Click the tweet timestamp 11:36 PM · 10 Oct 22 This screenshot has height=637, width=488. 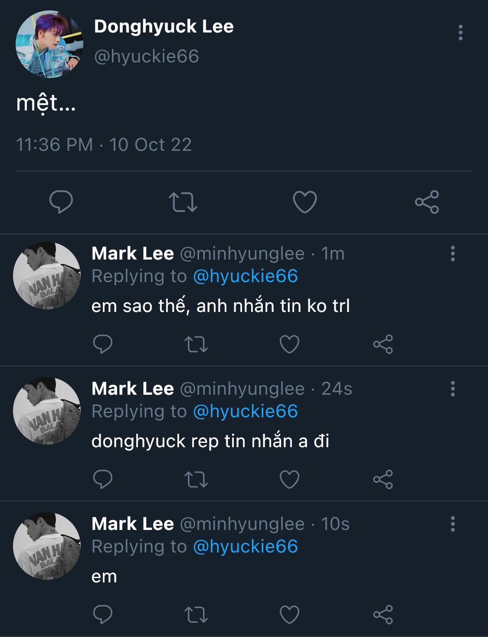click(x=104, y=145)
